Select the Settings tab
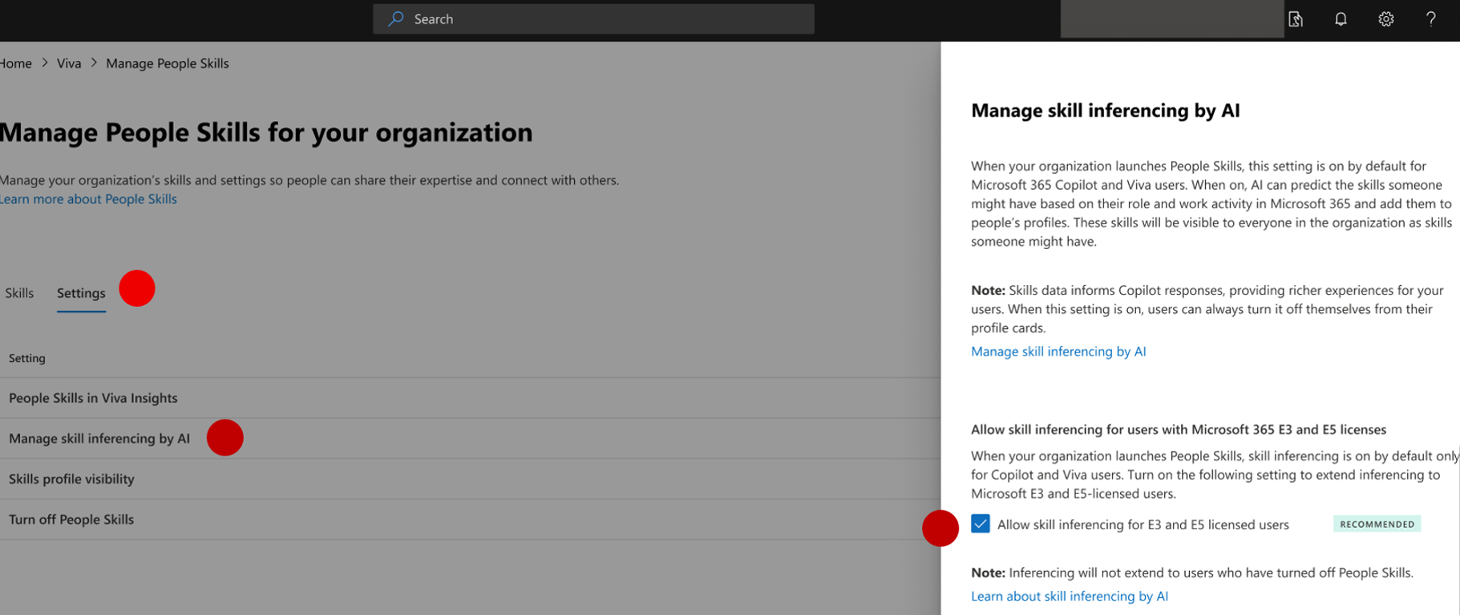Screen dimensions: 1460x615 click(81, 293)
